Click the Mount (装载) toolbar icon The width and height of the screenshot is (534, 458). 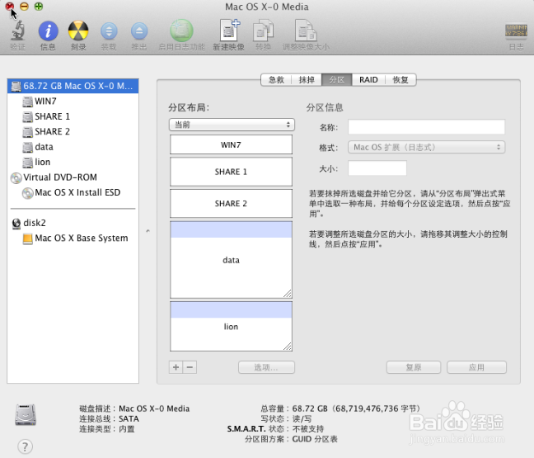(109, 31)
